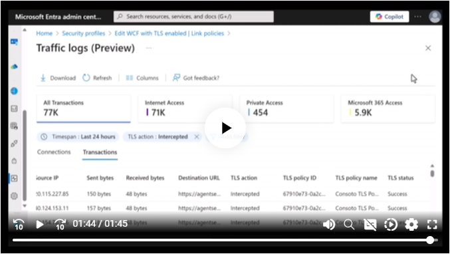Sort by TLS action column header

tap(244, 178)
